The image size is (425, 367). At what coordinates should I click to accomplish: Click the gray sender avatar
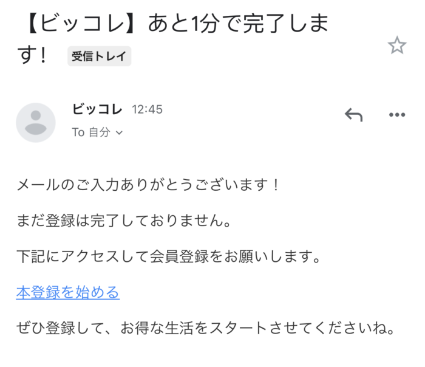coord(36,123)
